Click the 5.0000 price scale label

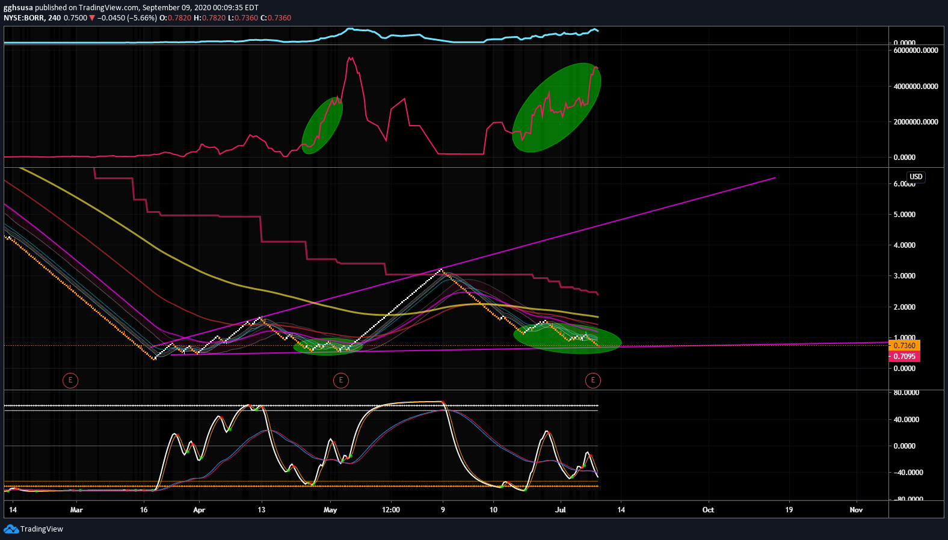[904, 215]
